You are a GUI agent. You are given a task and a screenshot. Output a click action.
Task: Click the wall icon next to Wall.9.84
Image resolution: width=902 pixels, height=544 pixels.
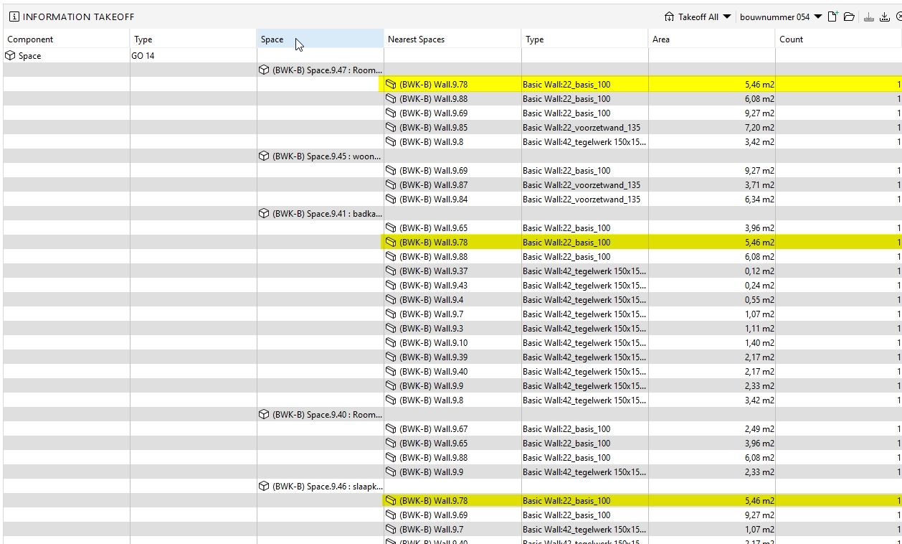391,199
